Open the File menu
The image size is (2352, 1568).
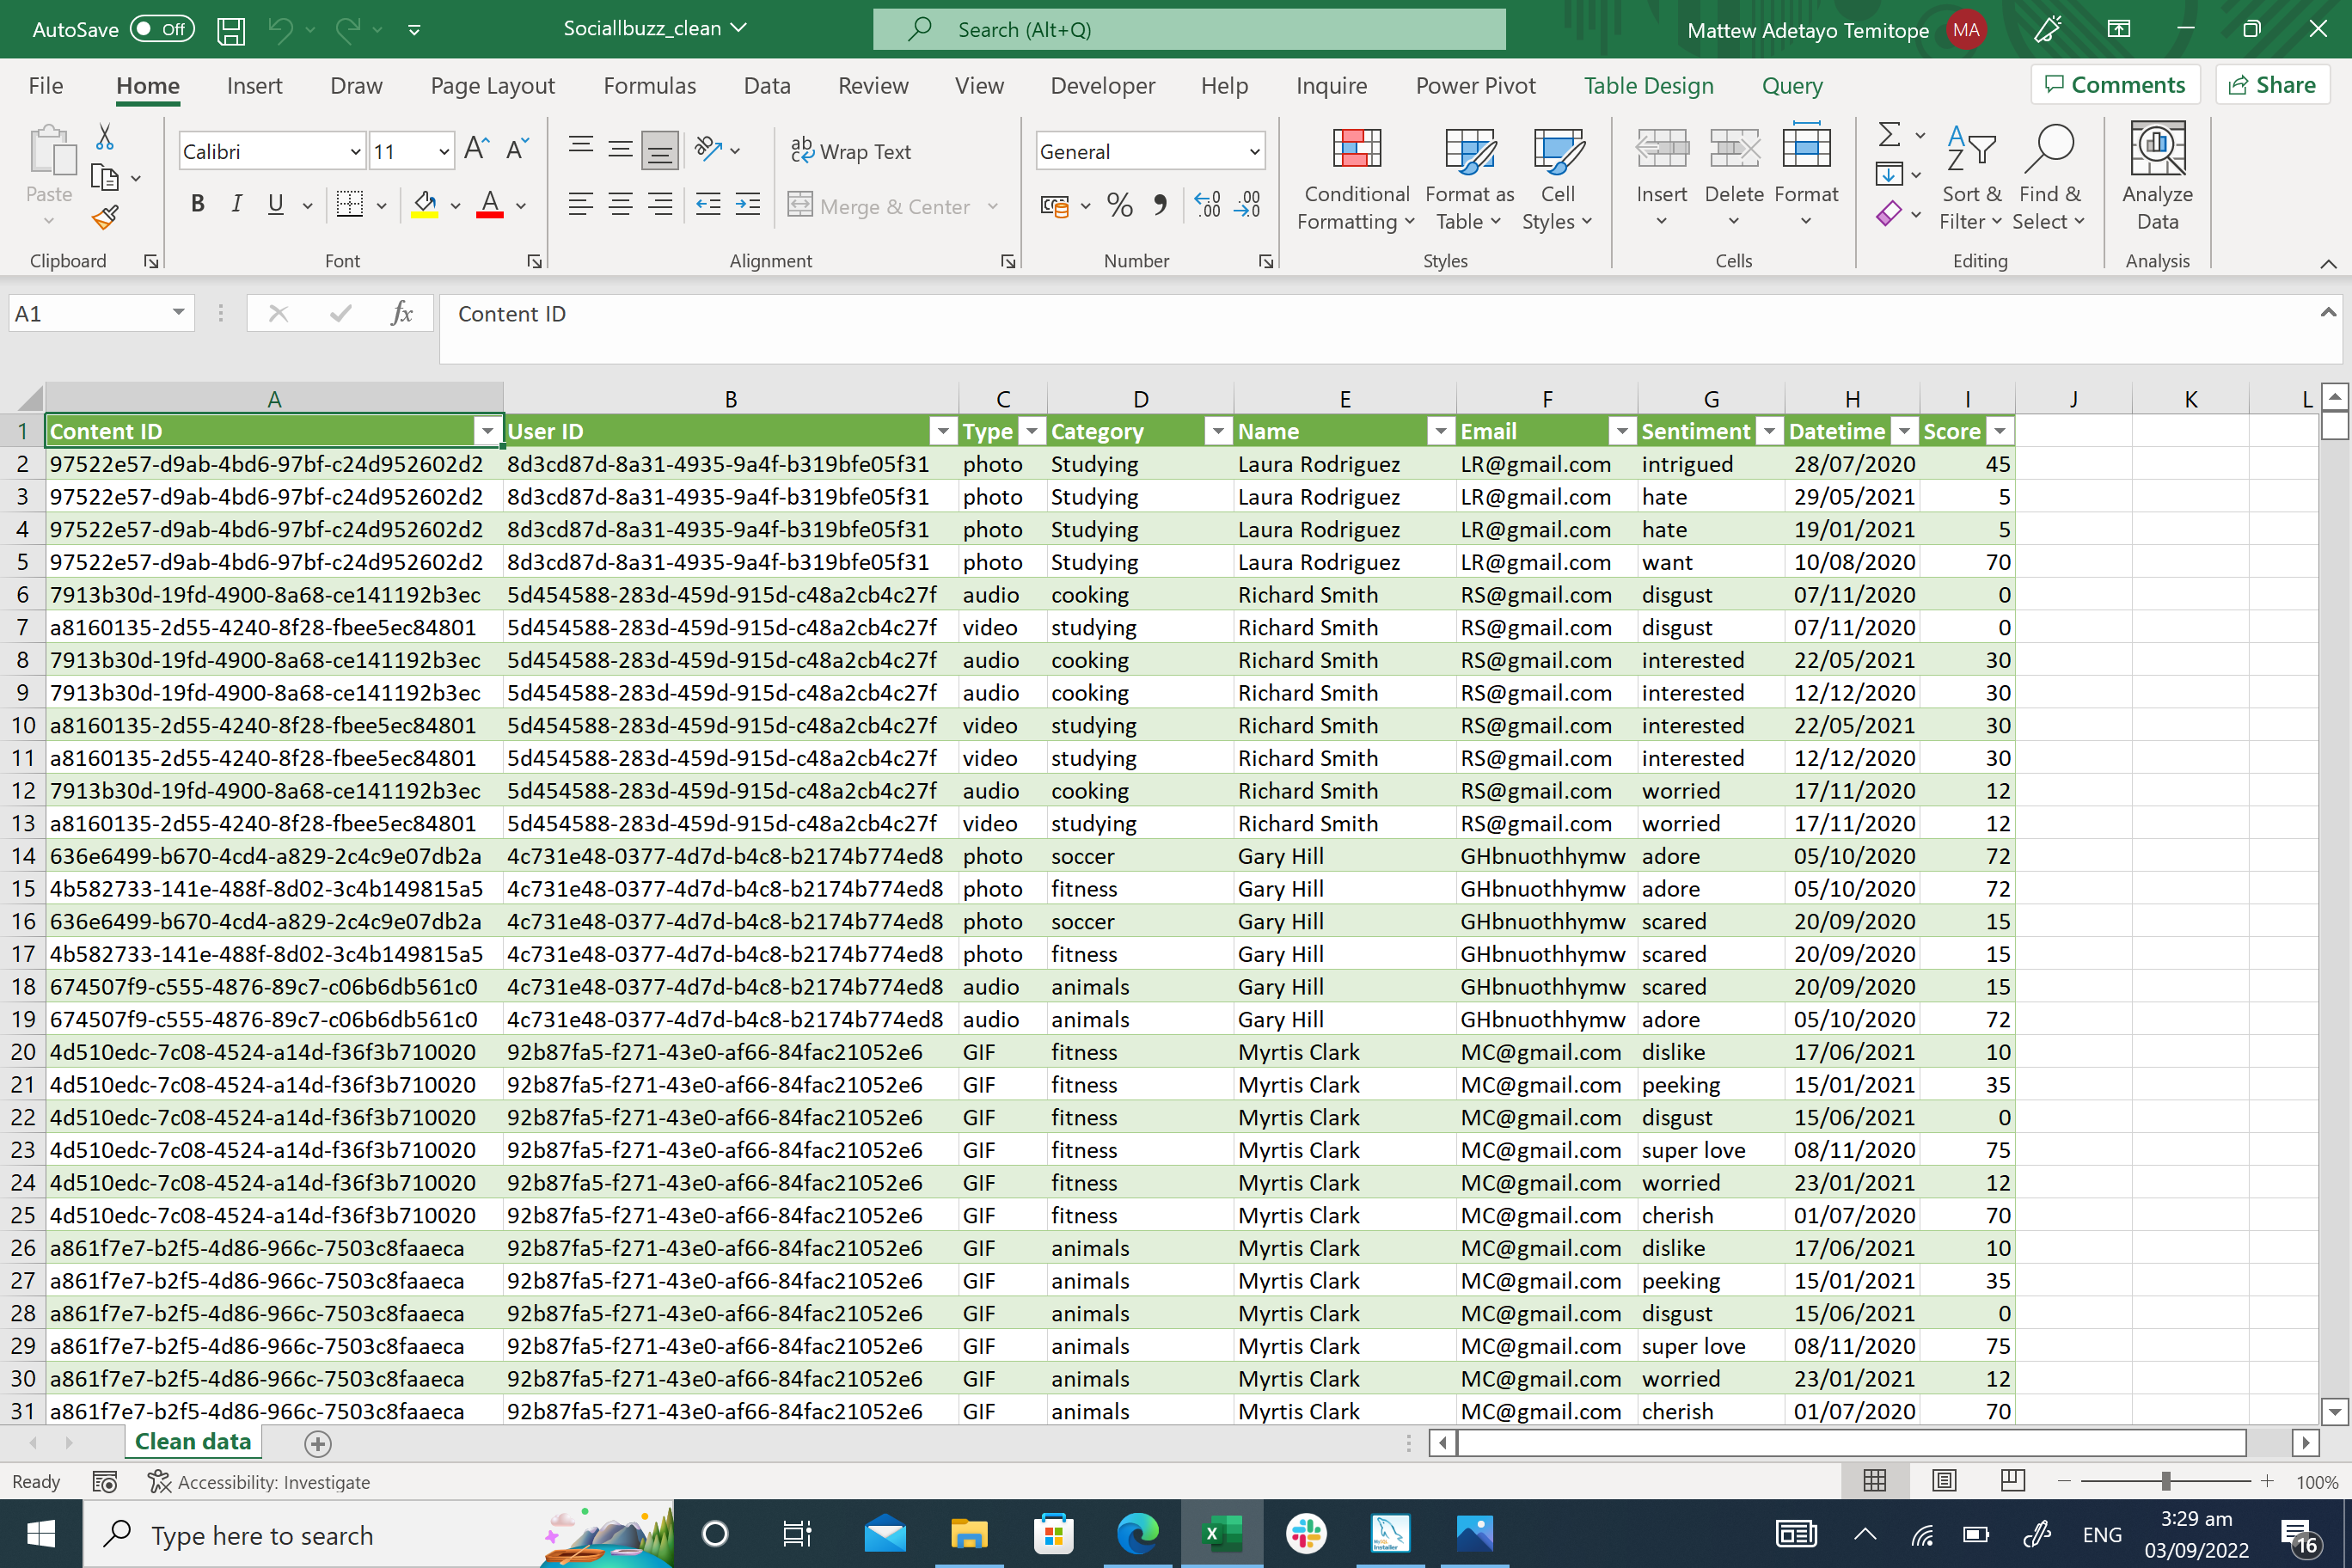(46, 86)
